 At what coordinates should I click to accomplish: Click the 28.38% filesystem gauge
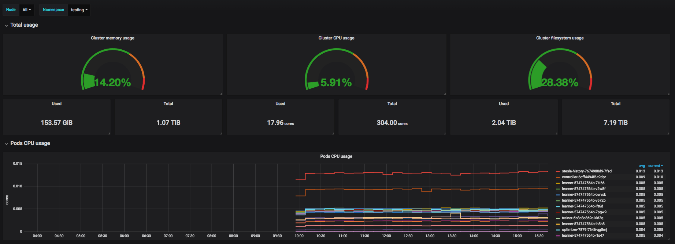pyautogui.click(x=560, y=69)
